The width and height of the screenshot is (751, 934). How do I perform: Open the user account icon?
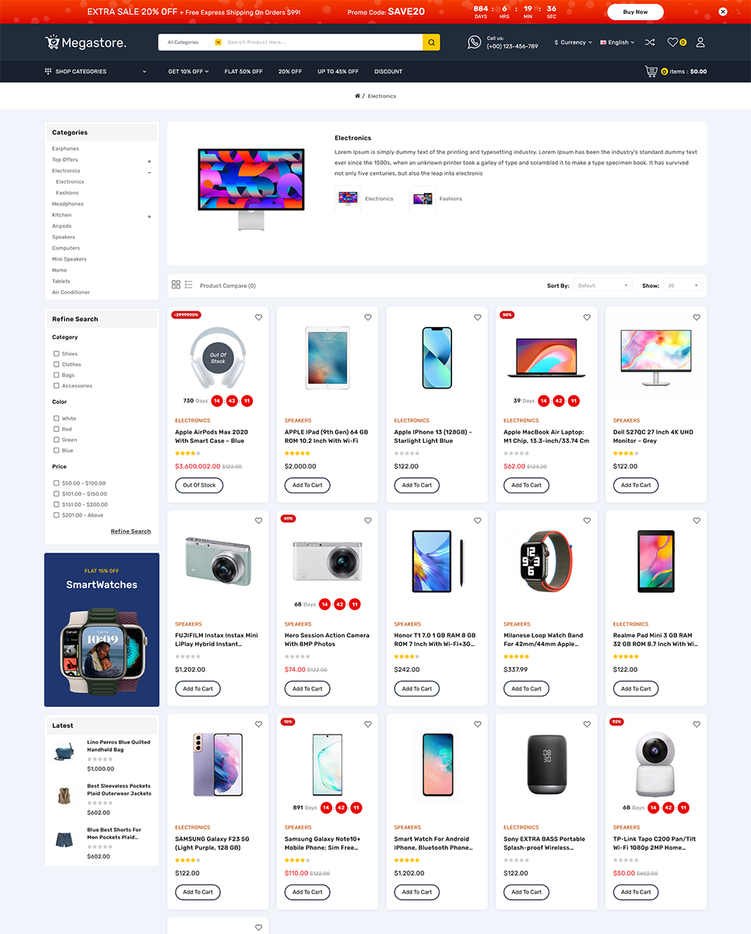click(x=700, y=42)
